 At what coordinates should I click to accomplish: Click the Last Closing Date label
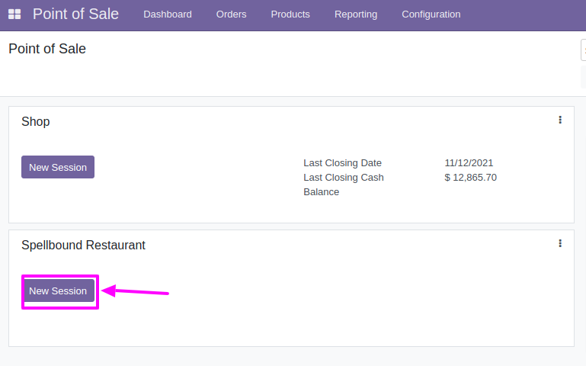point(342,162)
